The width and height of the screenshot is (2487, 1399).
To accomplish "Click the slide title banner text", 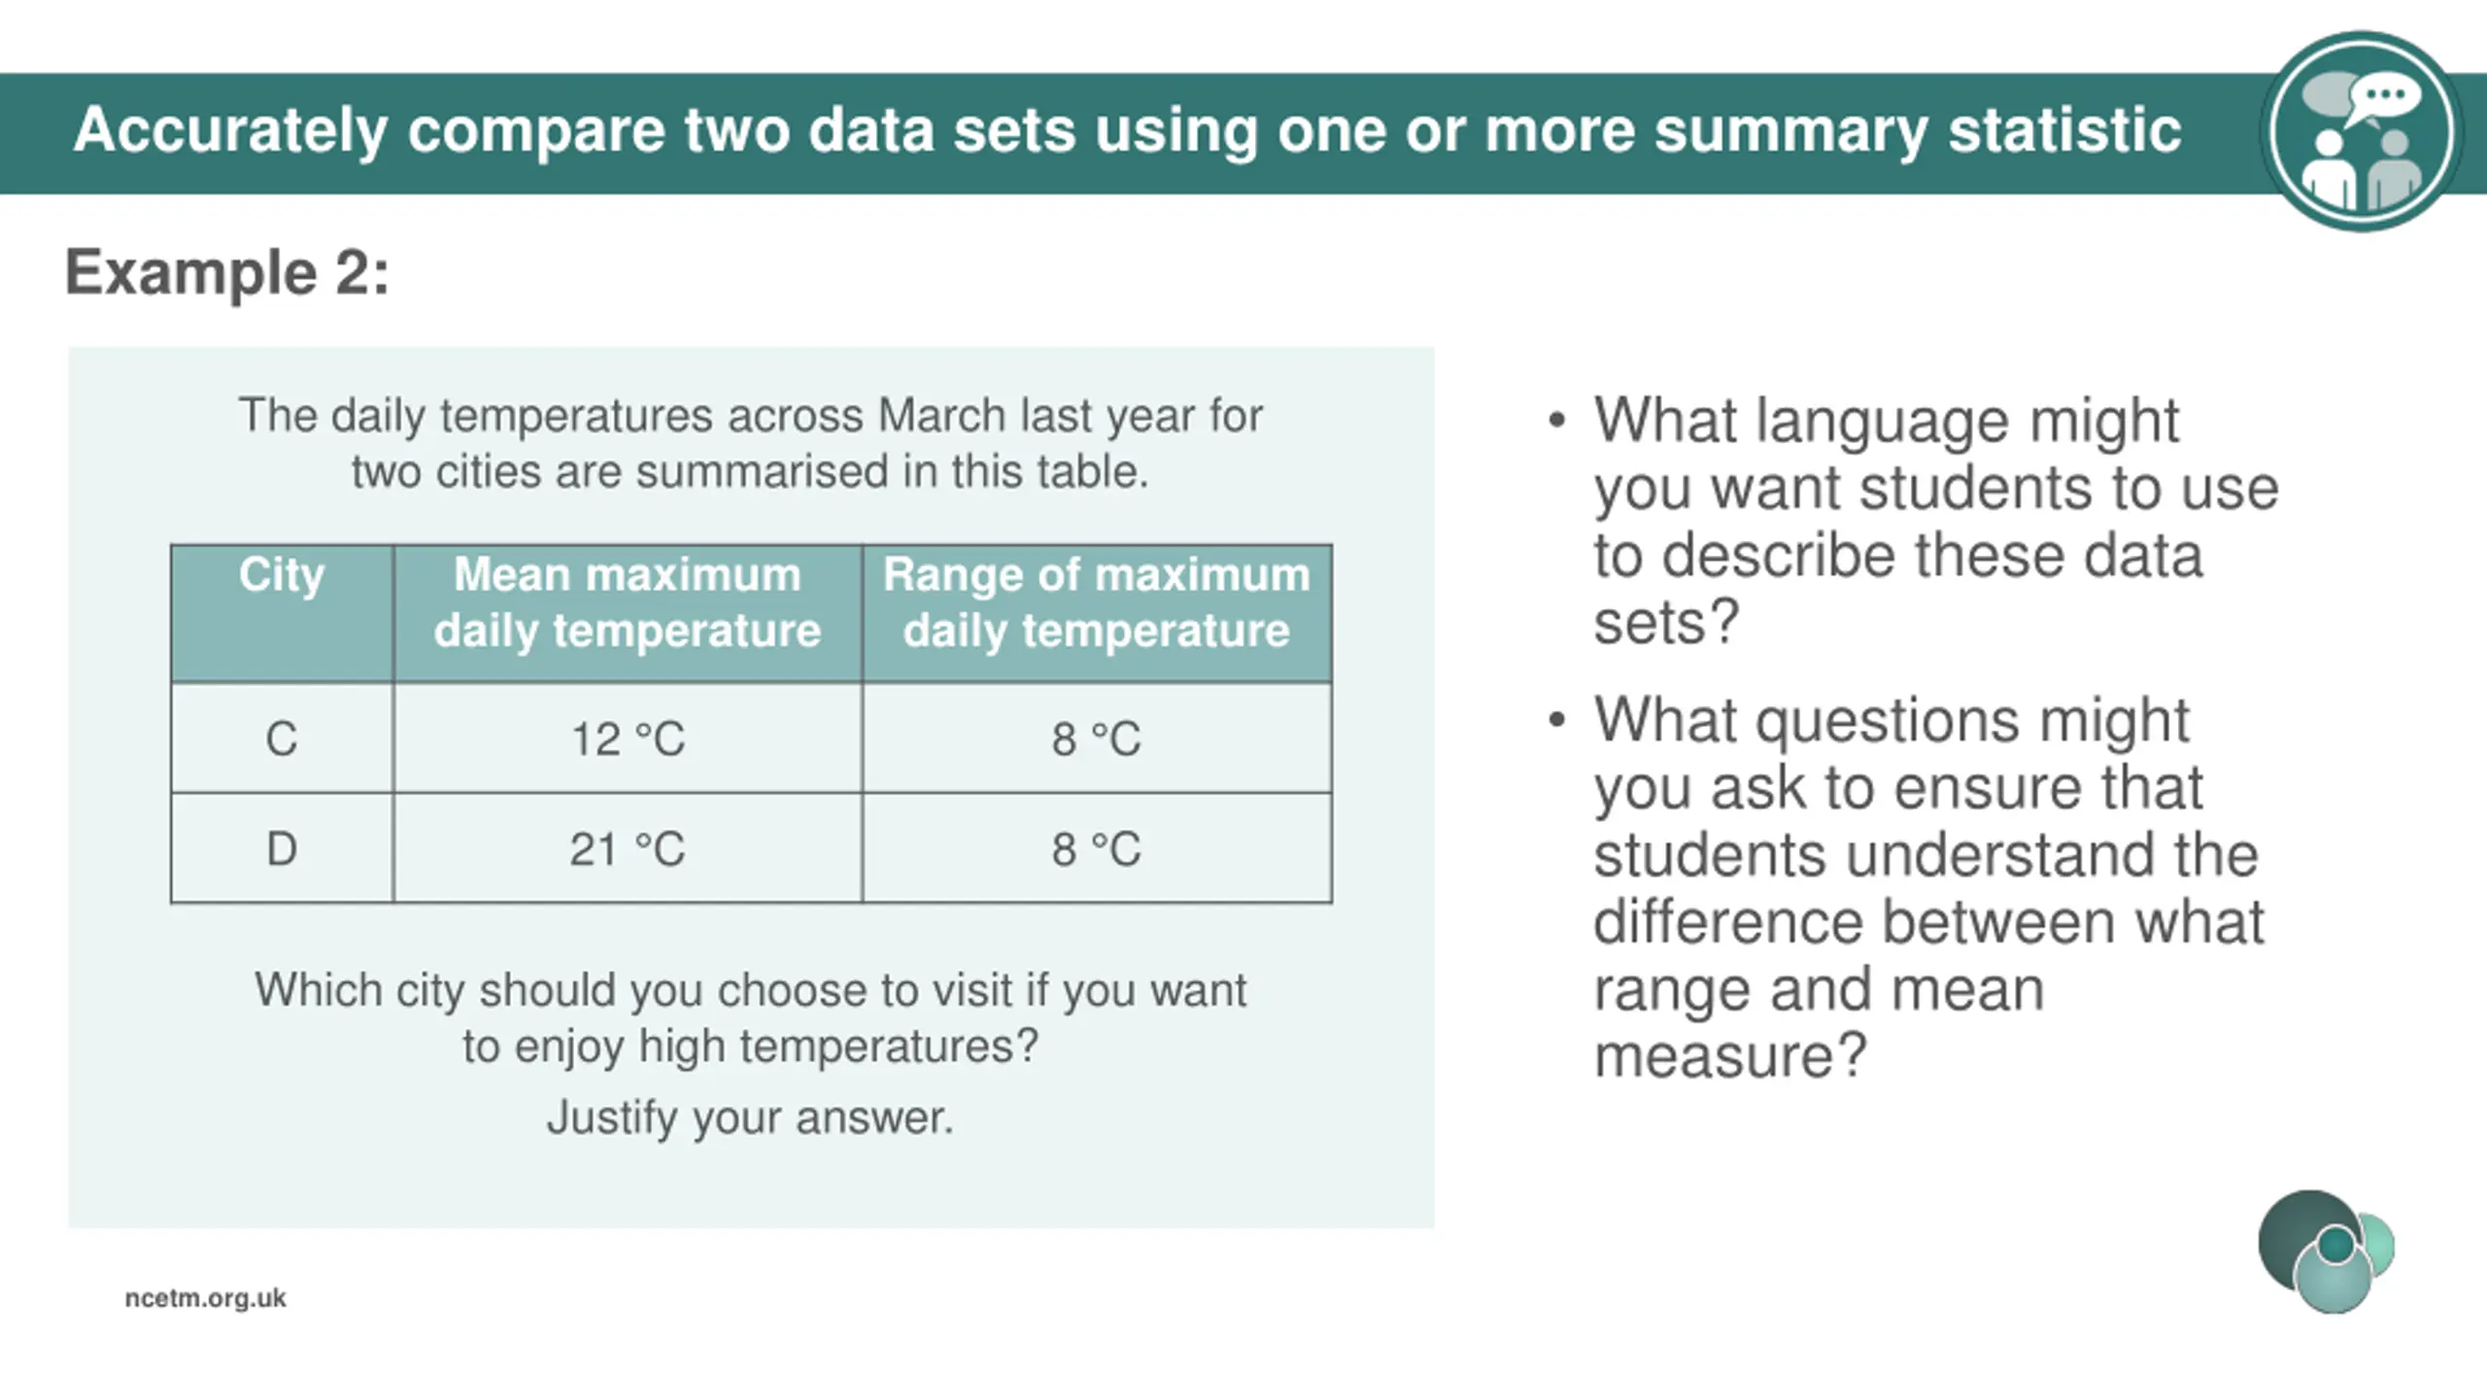I will tap(1127, 130).
